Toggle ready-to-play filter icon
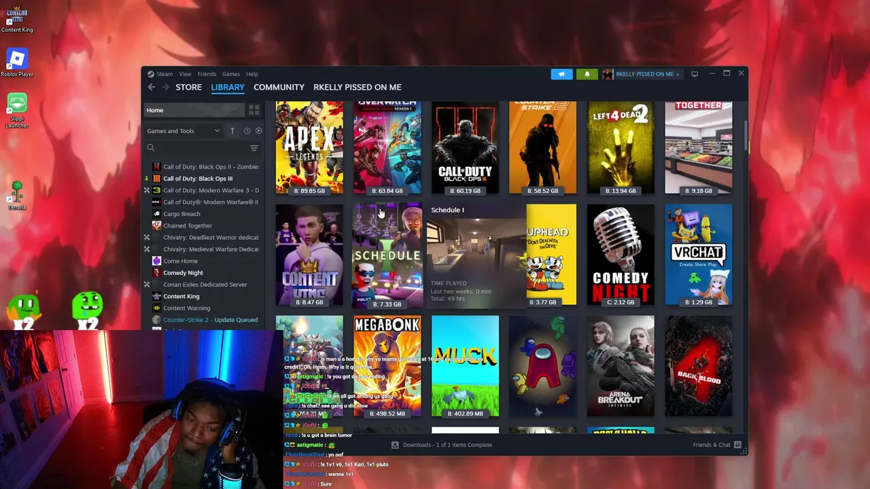Viewport: 870px width, 489px height. [258, 131]
